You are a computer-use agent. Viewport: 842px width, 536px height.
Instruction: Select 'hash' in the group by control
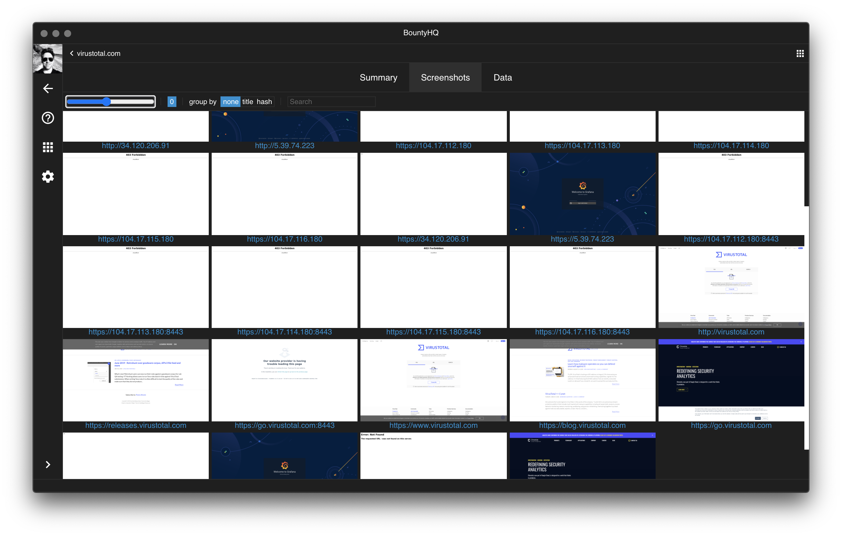pos(264,102)
